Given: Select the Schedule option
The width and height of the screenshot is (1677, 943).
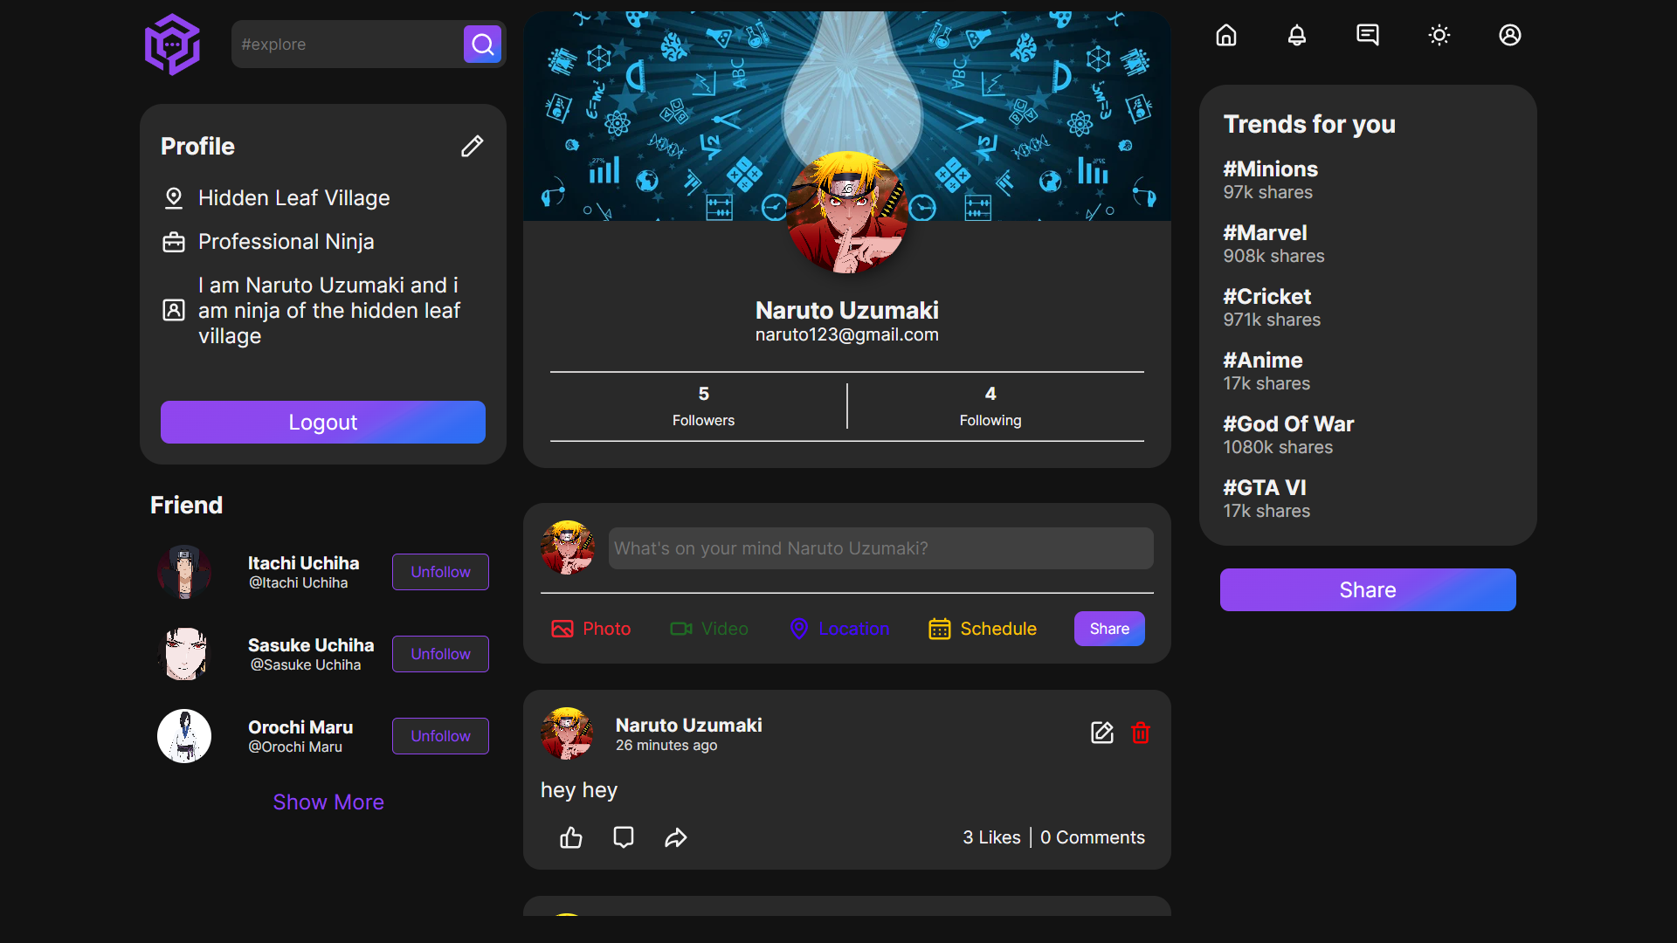Looking at the screenshot, I should 983,629.
